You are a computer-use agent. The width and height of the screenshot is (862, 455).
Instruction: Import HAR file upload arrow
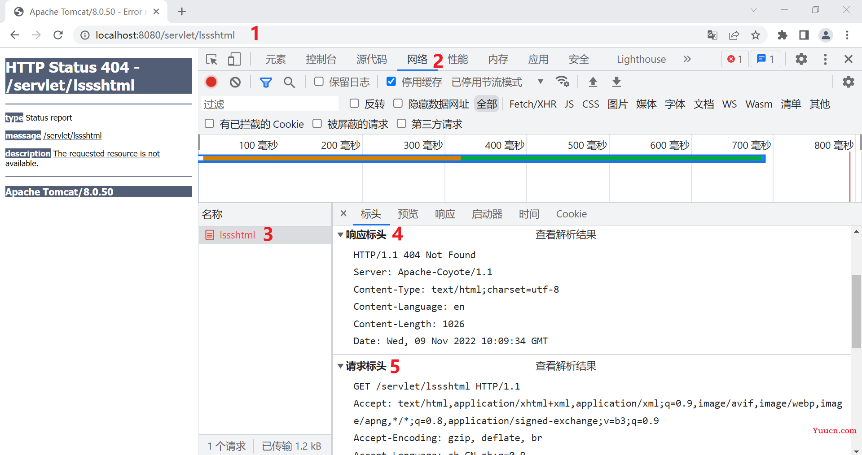[593, 82]
